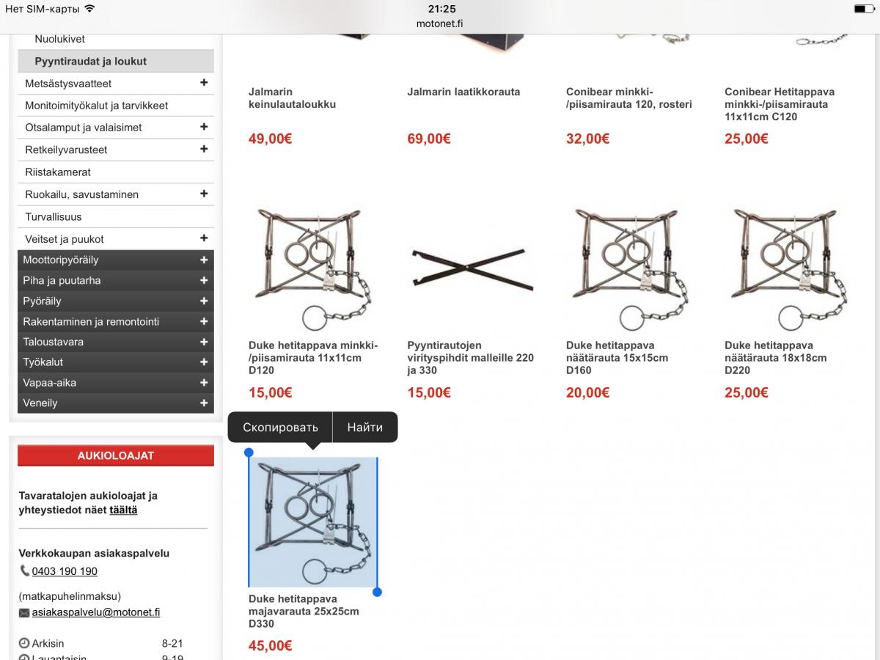Expand the Moottoripyöräily section plus

click(204, 260)
